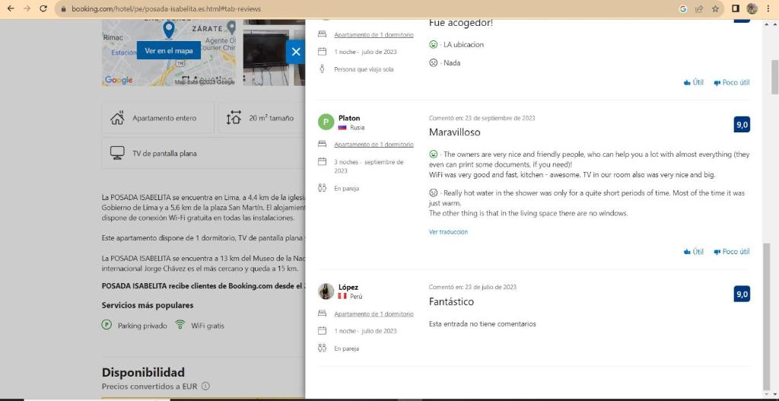Open the Chrome three-dot menu
Viewport: 779px width, 401px height.
pos(768,8)
